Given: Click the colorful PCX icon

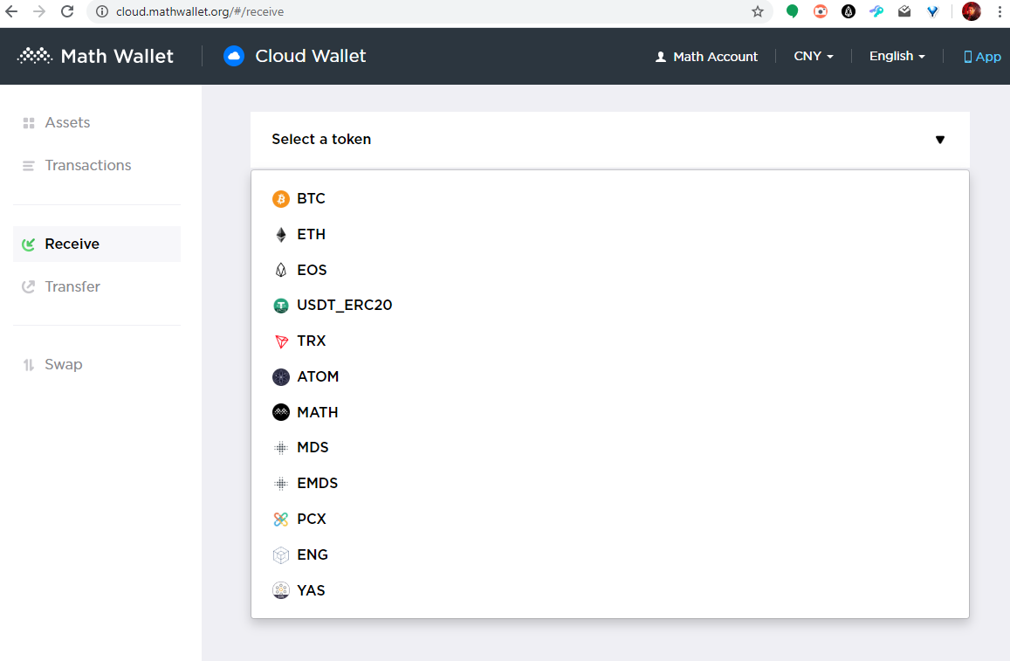Looking at the screenshot, I should click(x=281, y=520).
